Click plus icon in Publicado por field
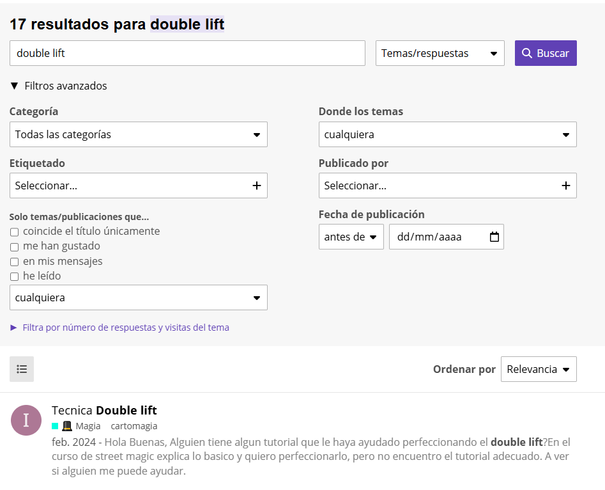The width and height of the screenshot is (605, 490). tap(565, 186)
